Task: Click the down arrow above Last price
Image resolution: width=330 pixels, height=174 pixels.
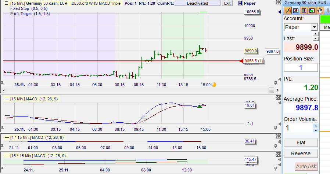Action: click(315, 38)
